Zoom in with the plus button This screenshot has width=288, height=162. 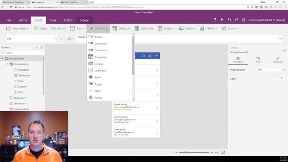point(212,153)
